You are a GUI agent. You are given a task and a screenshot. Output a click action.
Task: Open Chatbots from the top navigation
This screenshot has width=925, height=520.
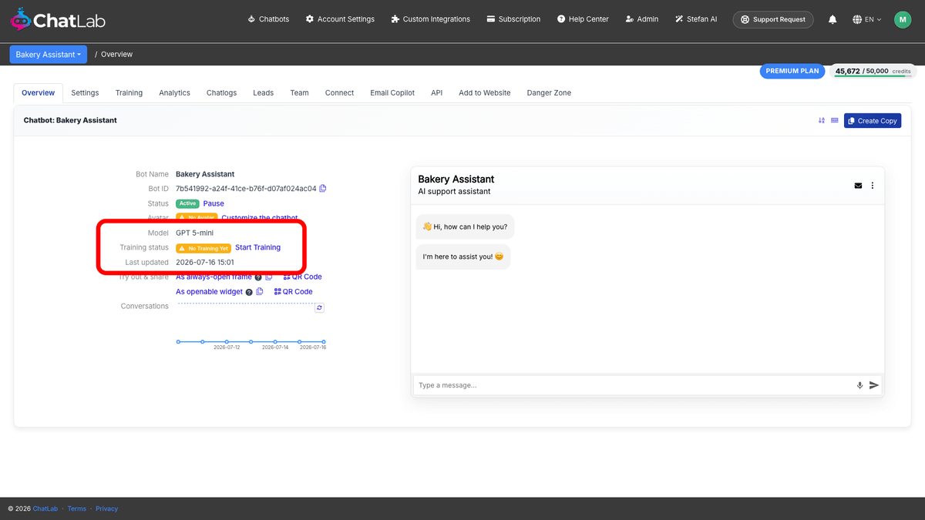(x=268, y=19)
